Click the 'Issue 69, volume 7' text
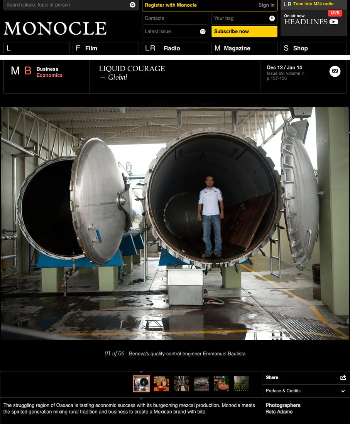 (285, 73)
